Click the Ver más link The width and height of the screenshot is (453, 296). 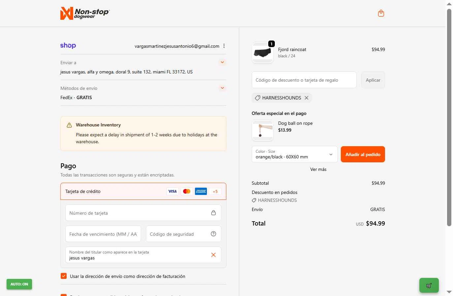pyautogui.click(x=318, y=169)
